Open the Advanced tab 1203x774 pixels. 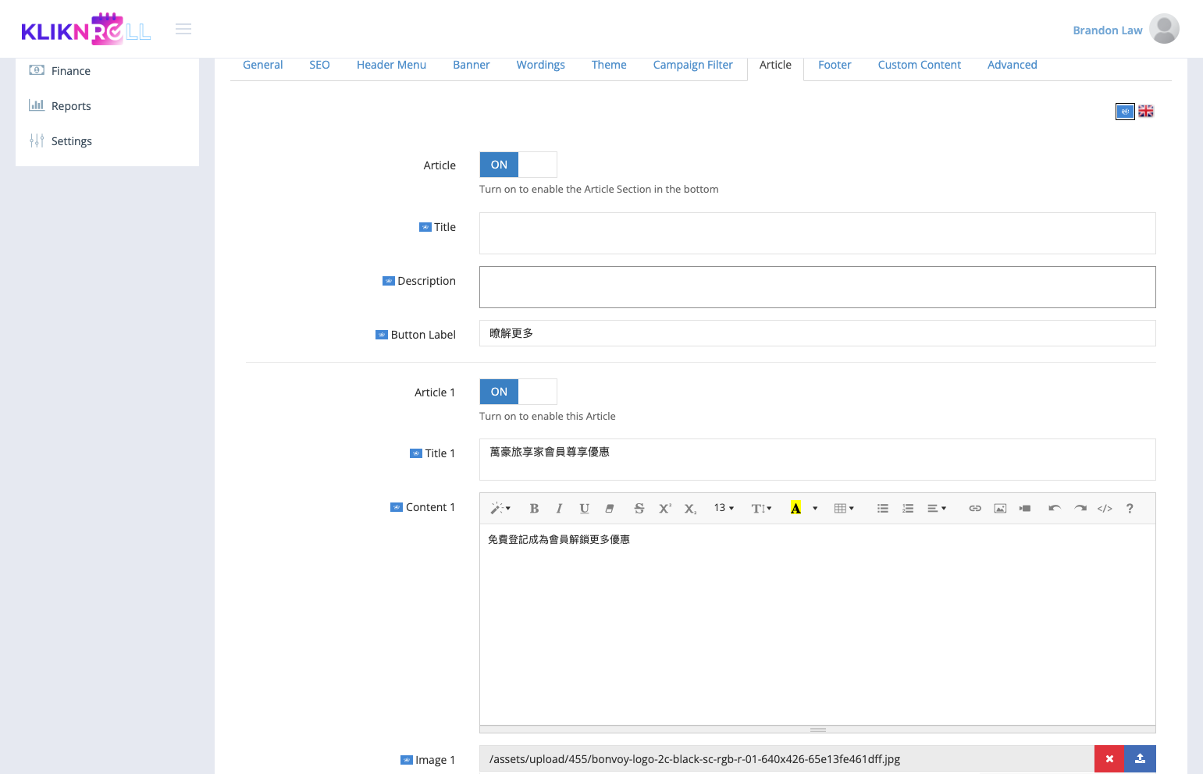1013,65
